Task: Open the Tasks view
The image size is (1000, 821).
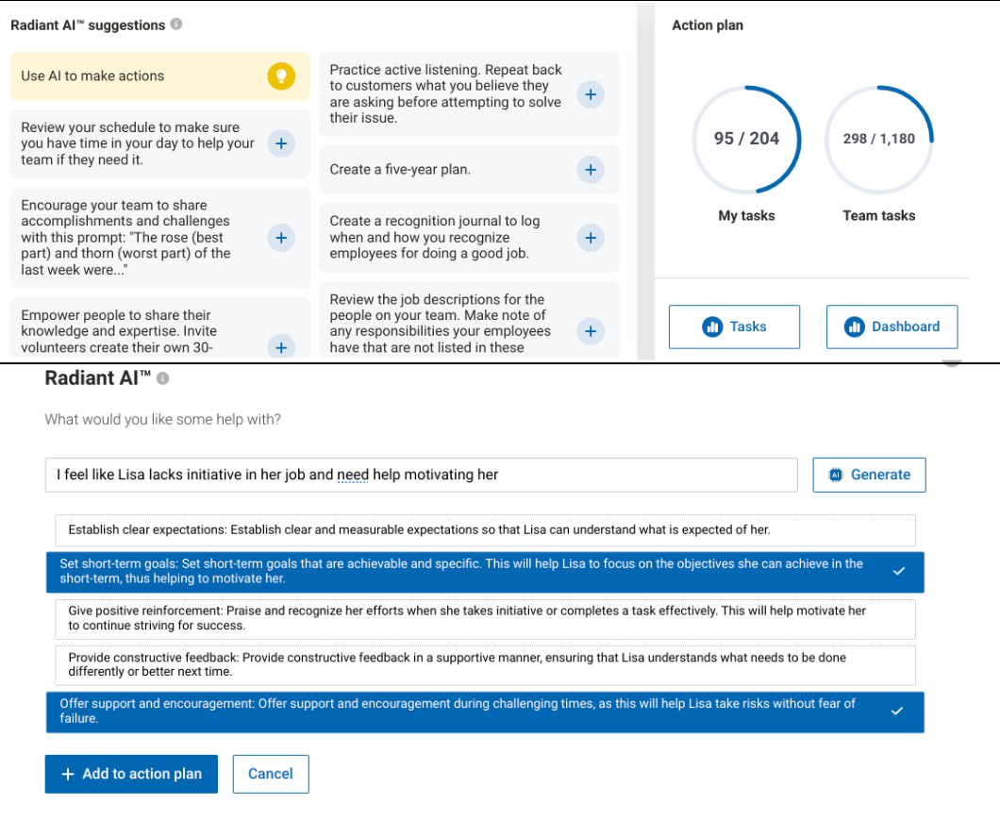Action: tap(734, 327)
